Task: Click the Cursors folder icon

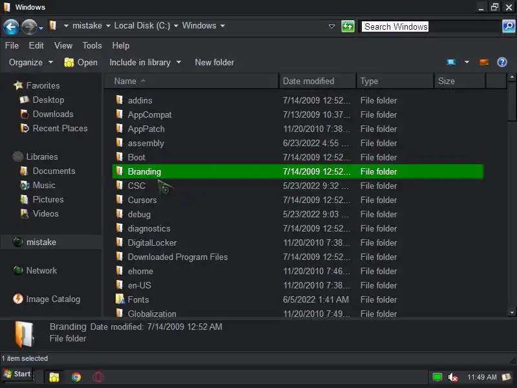Action: coord(120,199)
